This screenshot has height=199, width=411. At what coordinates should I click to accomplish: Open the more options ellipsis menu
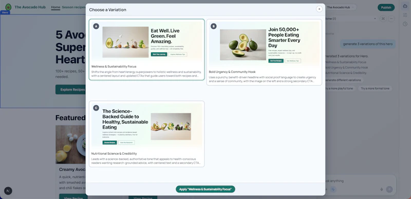coord(391,19)
